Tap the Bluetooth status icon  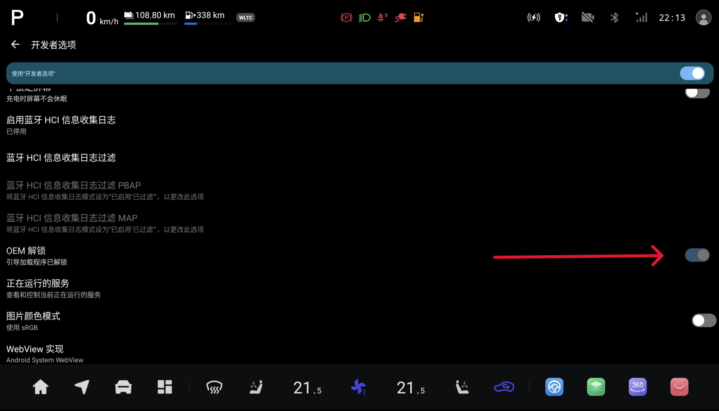pos(614,17)
